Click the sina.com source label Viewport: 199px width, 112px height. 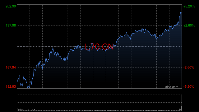click(x=172, y=87)
